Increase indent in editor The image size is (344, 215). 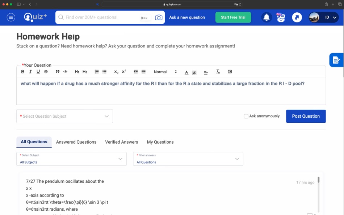(x=143, y=72)
